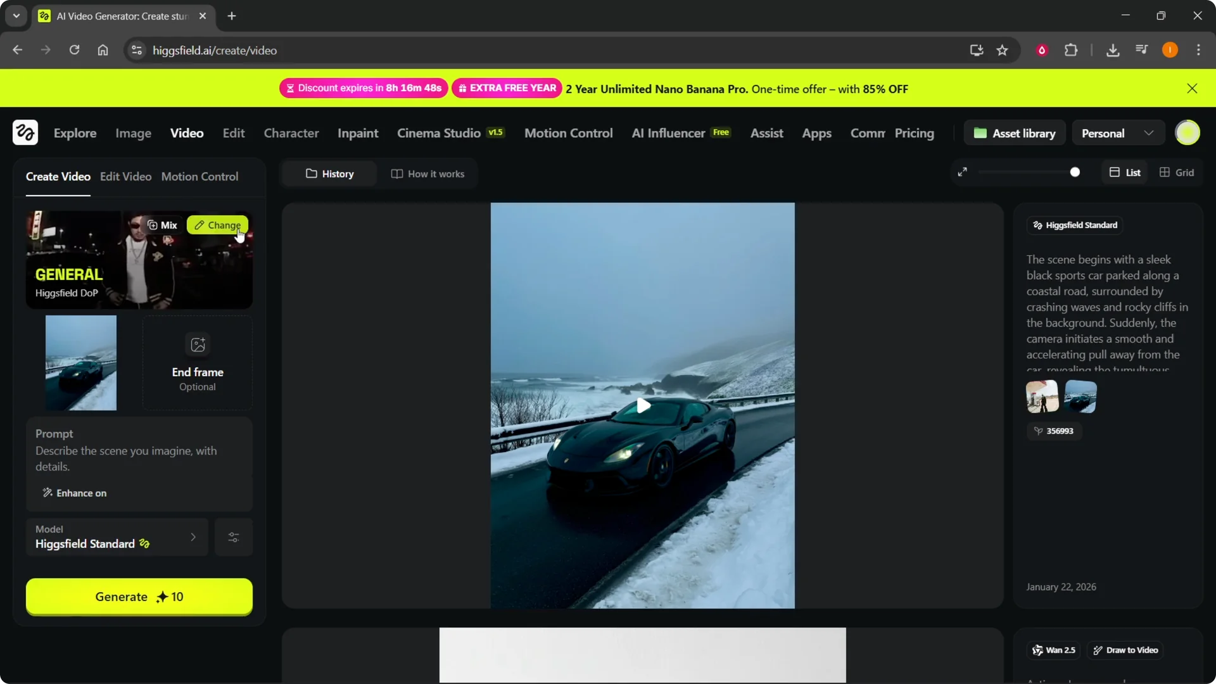Click the Higgsfield logo in the top left
The image size is (1216, 684).
25,132
